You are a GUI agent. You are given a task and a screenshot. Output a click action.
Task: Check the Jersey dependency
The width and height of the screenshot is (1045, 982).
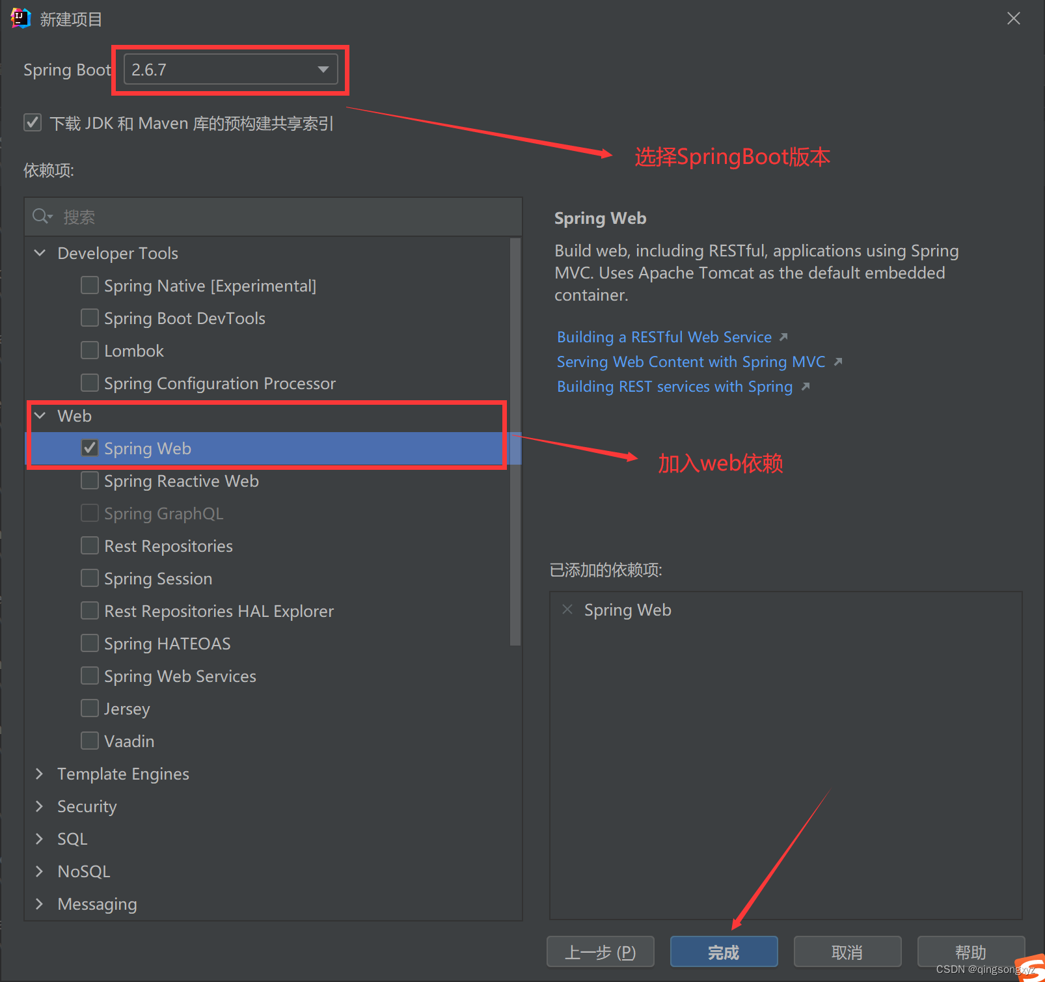pyautogui.click(x=90, y=708)
